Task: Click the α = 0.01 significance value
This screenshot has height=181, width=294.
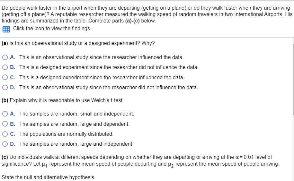Action: pos(245,157)
